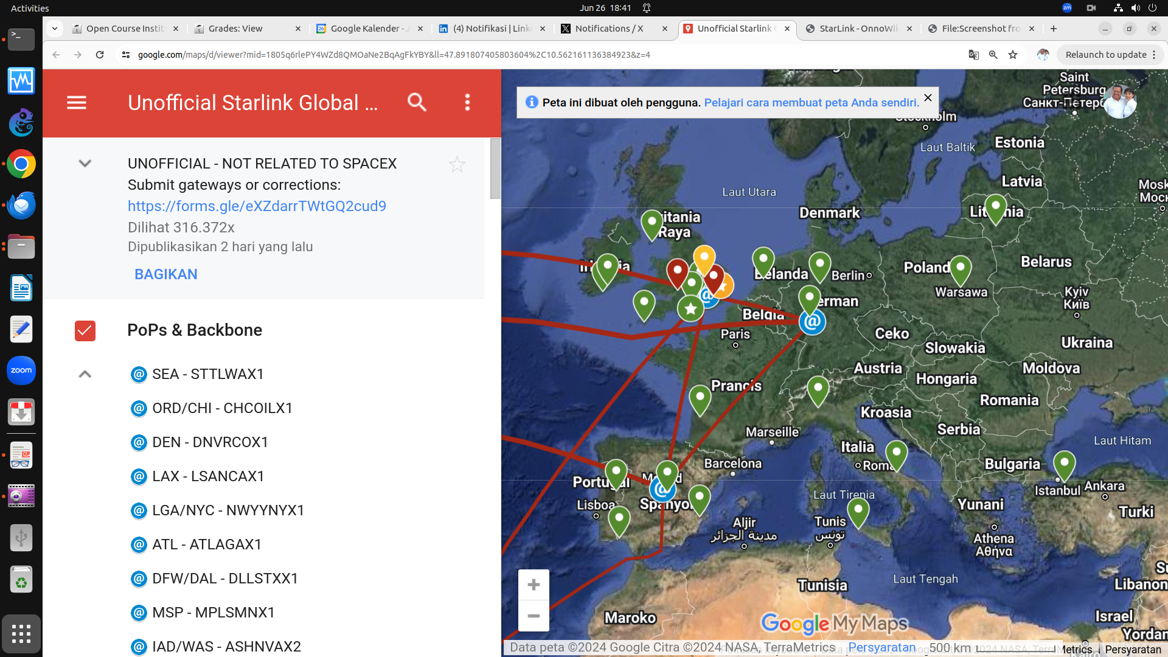Zoom out the map with minus button
Viewport: 1168px width, 657px height.
pos(534,616)
